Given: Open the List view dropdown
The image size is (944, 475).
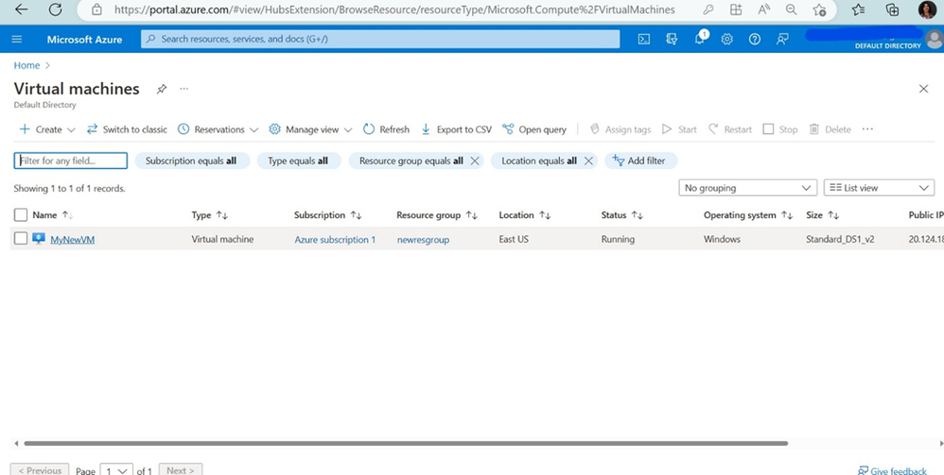Looking at the screenshot, I should tap(879, 188).
